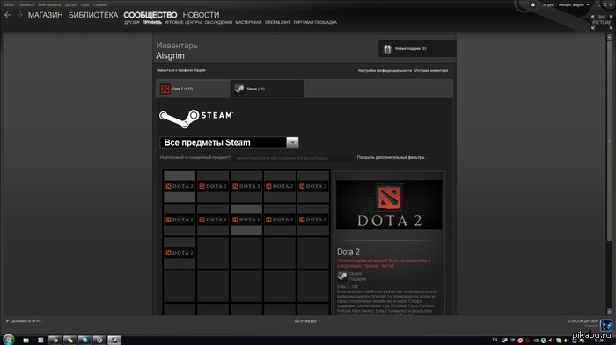The height and width of the screenshot is (345, 616).
Task: Click the notifications inbox icon
Action: 532,4
